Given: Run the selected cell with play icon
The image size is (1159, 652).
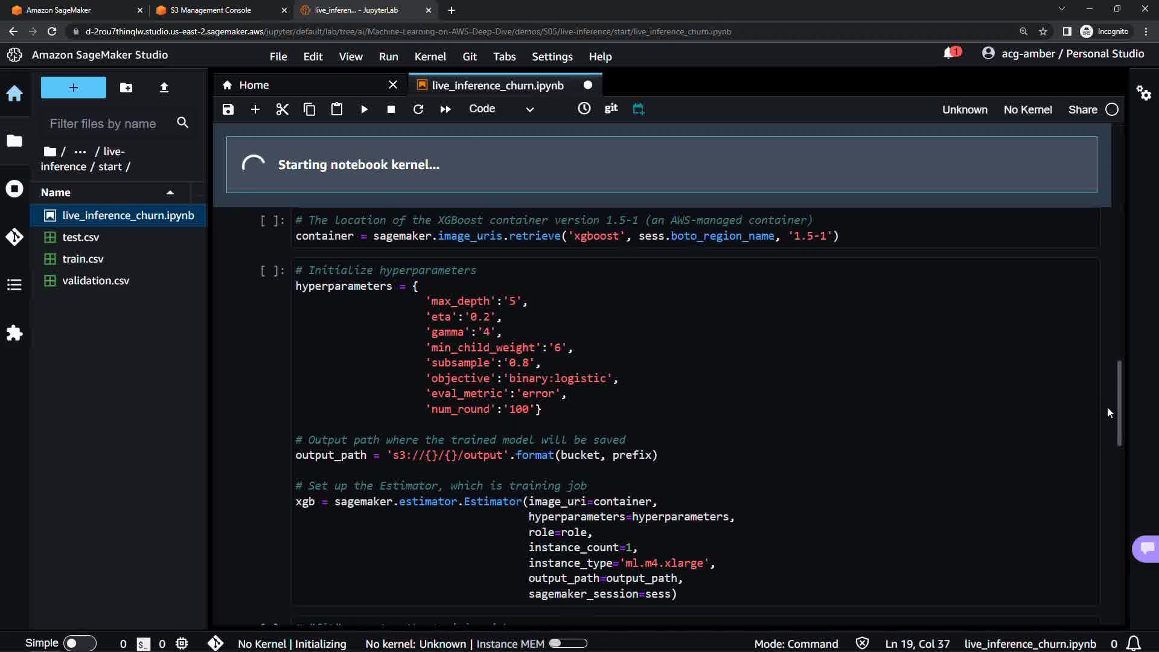Looking at the screenshot, I should click(364, 109).
